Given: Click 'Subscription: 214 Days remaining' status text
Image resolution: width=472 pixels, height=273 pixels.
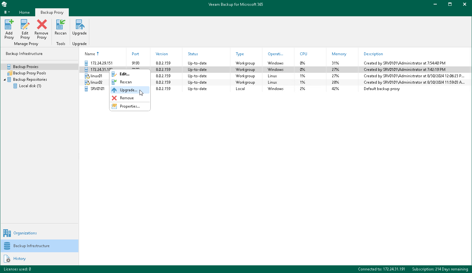Looking at the screenshot, I should click(x=440, y=269).
